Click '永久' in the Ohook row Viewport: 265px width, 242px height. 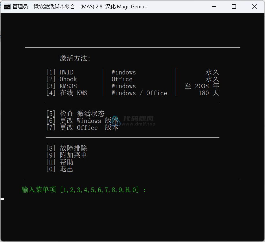pos(212,79)
